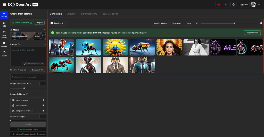
Task: Click the Prompt text input area
Action: 28,54
